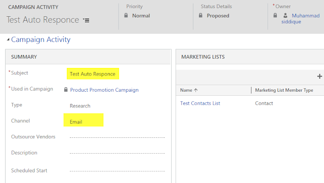The height and width of the screenshot is (183, 324).
Task: Click the lock icon beside Proposed status
Action: (x=200, y=15)
